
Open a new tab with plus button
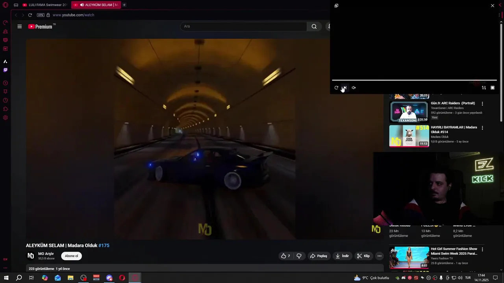point(124,5)
